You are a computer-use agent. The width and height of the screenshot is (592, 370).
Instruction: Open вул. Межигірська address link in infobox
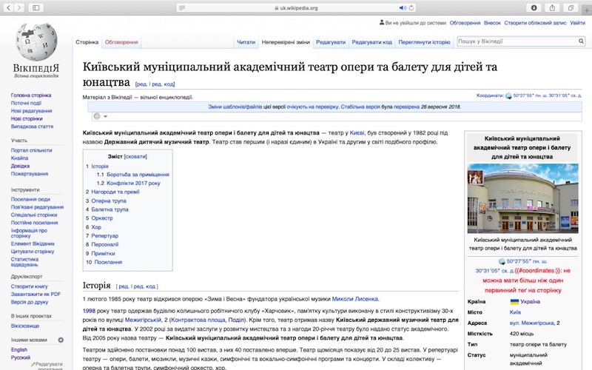[532, 323]
